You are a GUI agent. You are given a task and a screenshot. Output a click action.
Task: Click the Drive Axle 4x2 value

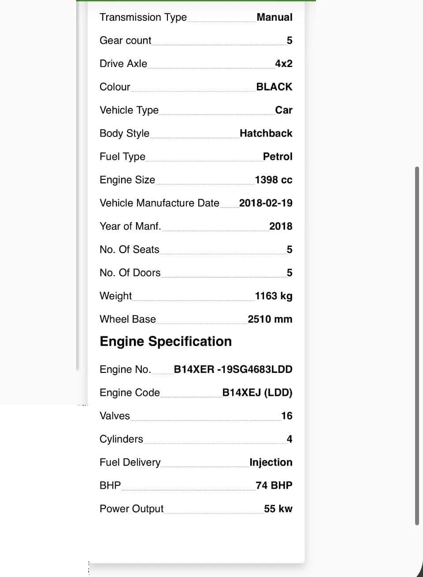[284, 63]
